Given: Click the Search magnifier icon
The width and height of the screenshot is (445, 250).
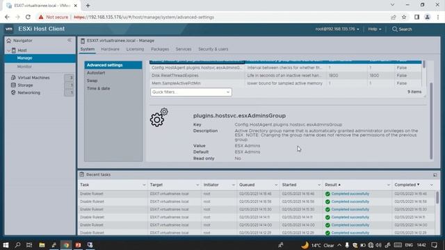Looking at the screenshot, I should (x=394, y=29).
